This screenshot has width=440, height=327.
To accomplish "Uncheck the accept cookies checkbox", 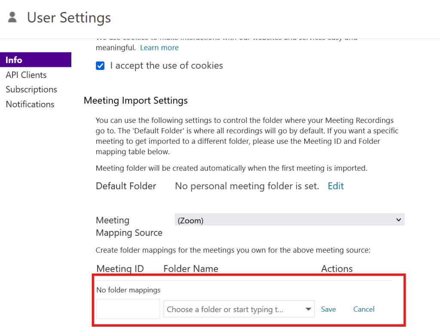I will click(100, 66).
